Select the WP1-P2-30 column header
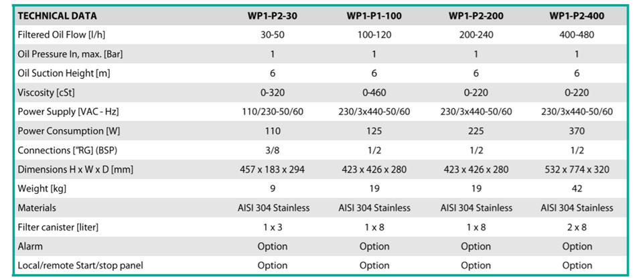The image size is (643, 280). (x=273, y=17)
